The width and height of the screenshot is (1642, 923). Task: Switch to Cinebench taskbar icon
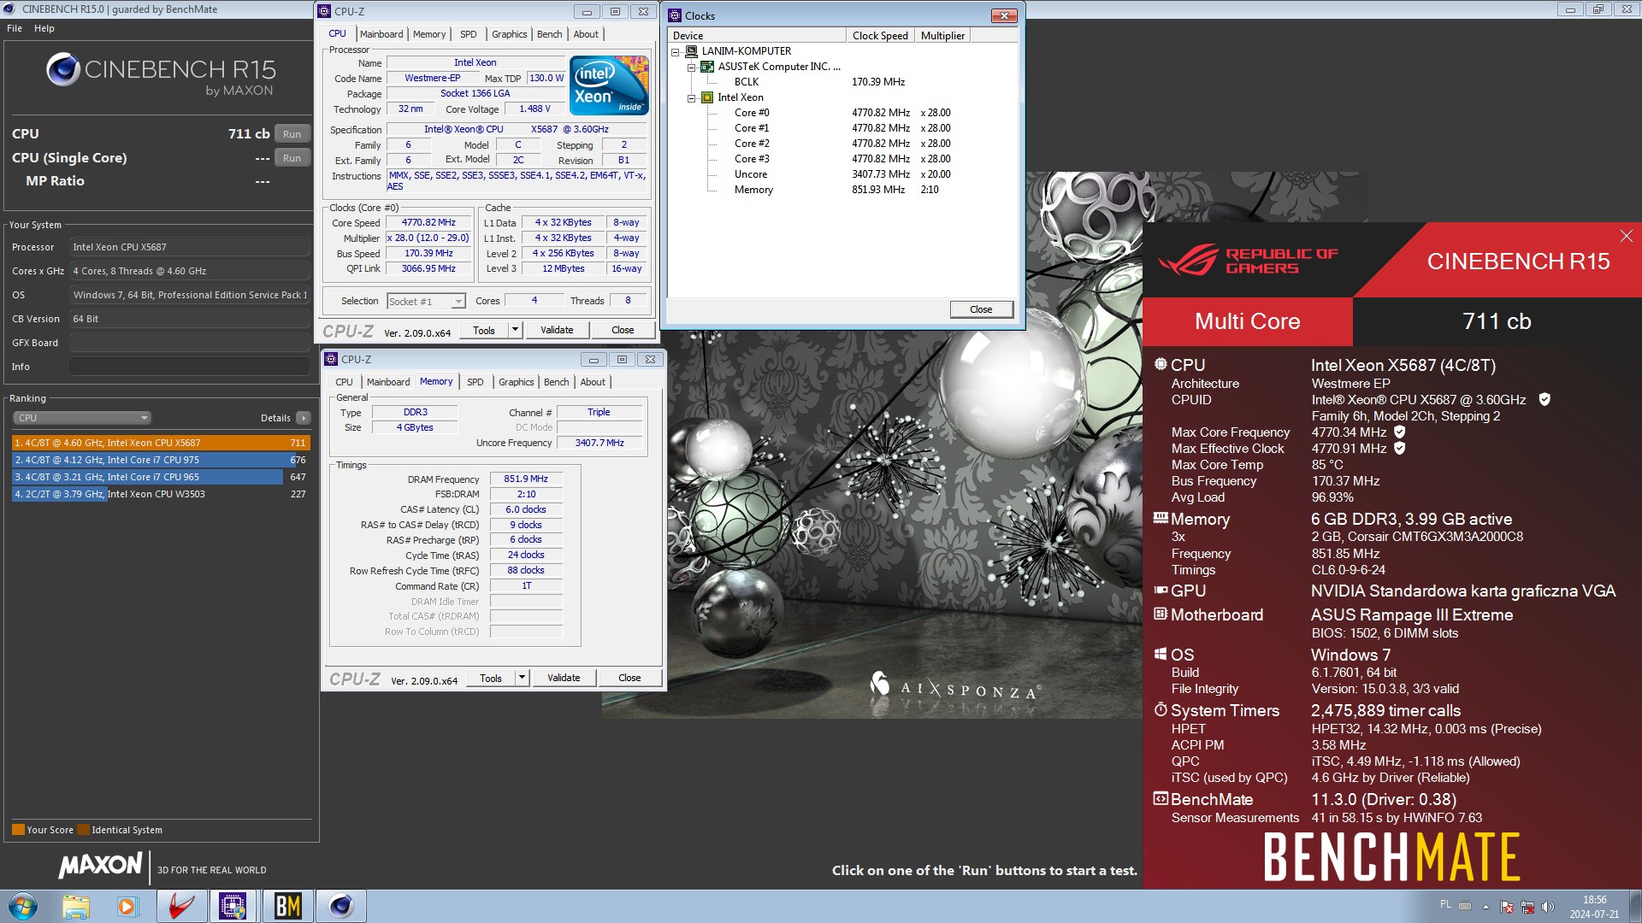(x=340, y=906)
